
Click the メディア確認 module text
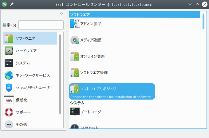pyautogui.click(x=91, y=40)
